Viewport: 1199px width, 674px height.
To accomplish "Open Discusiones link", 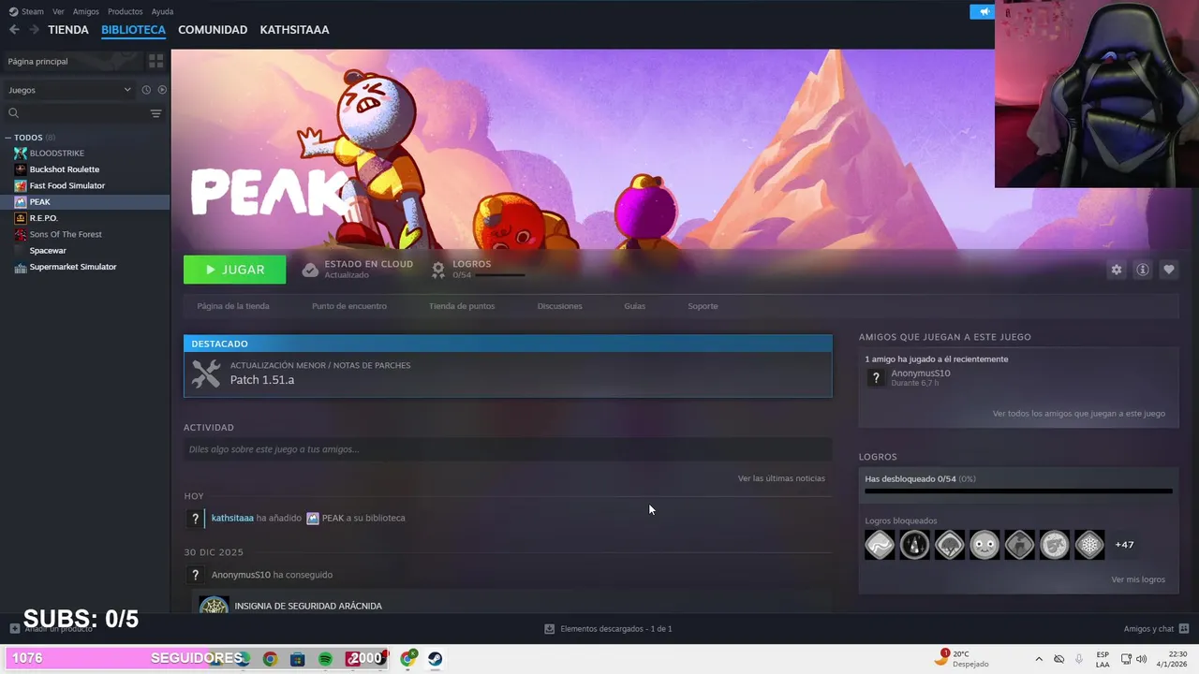I will pyautogui.click(x=560, y=306).
